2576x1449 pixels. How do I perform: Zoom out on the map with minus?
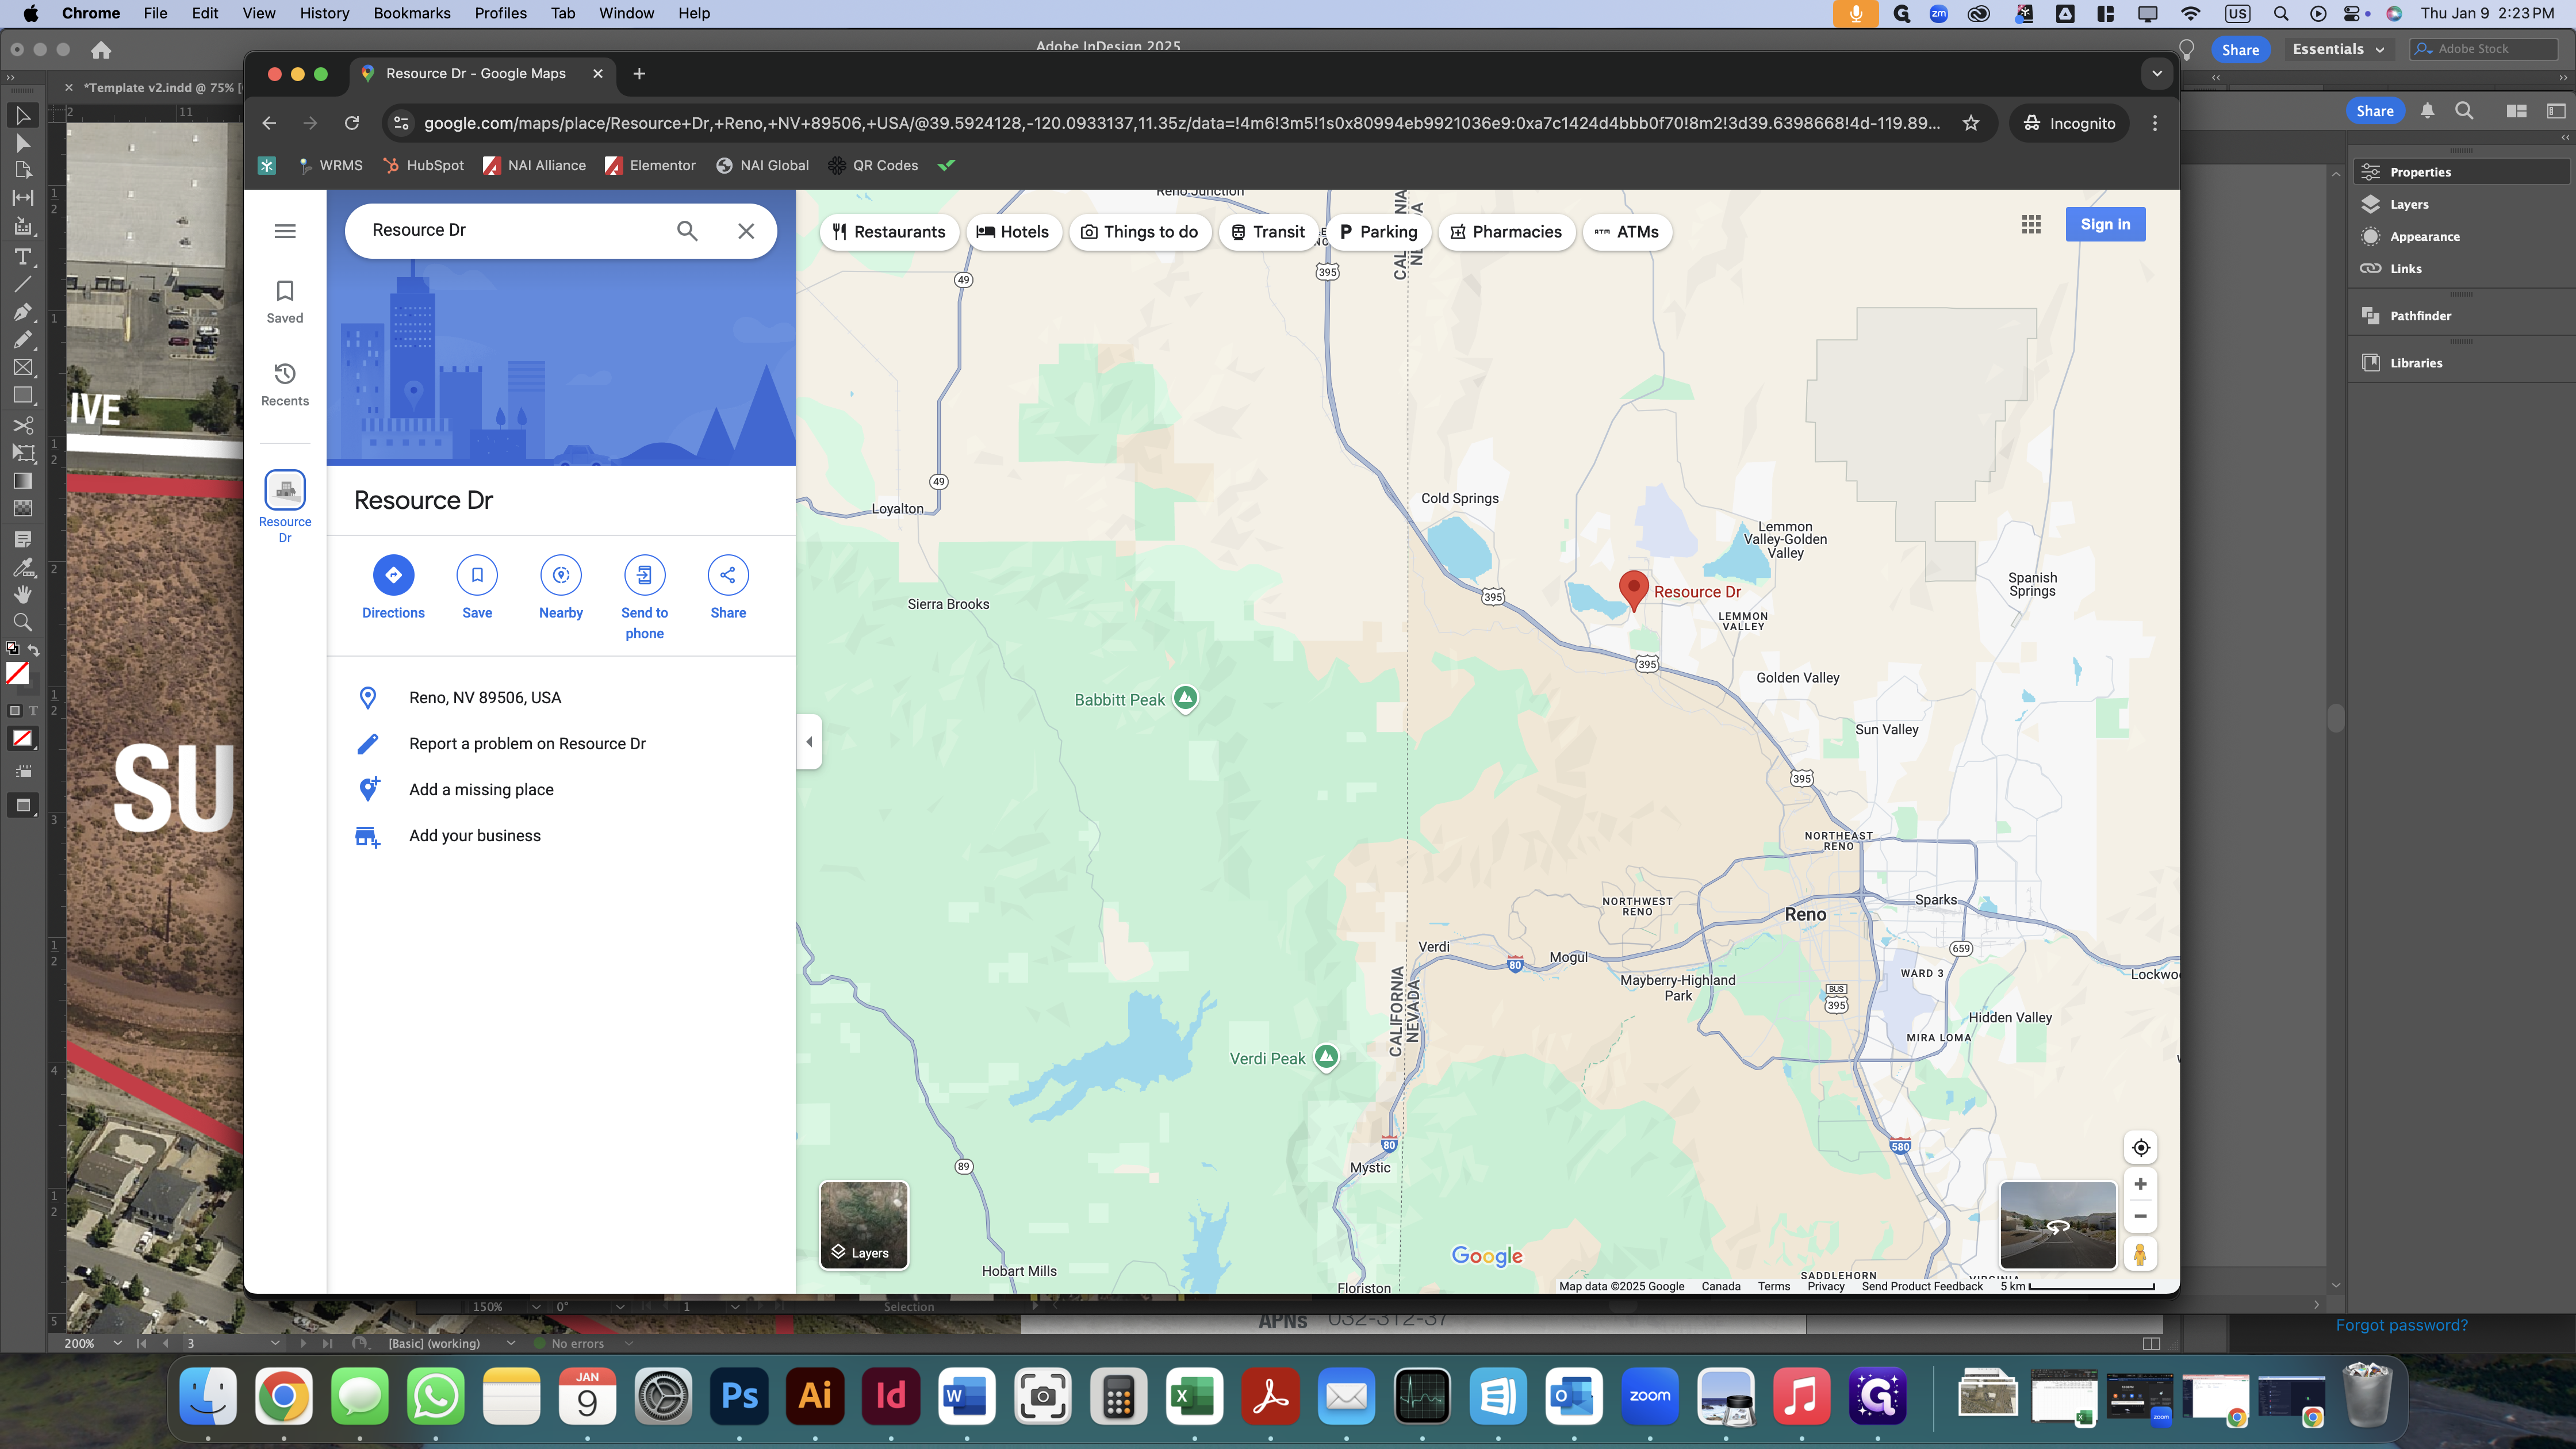(x=2140, y=1217)
